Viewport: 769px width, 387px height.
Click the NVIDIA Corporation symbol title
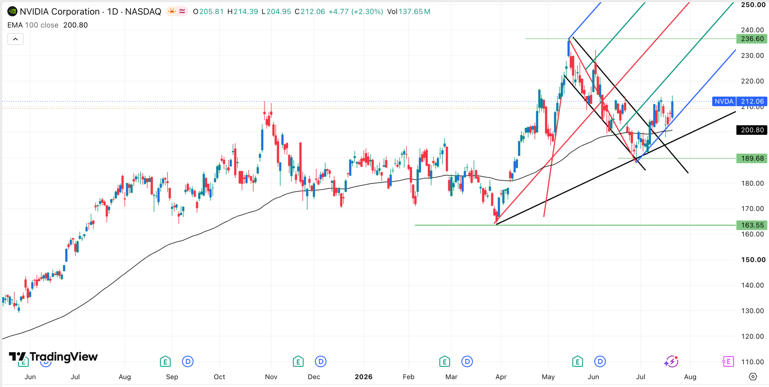pyautogui.click(x=59, y=12)
